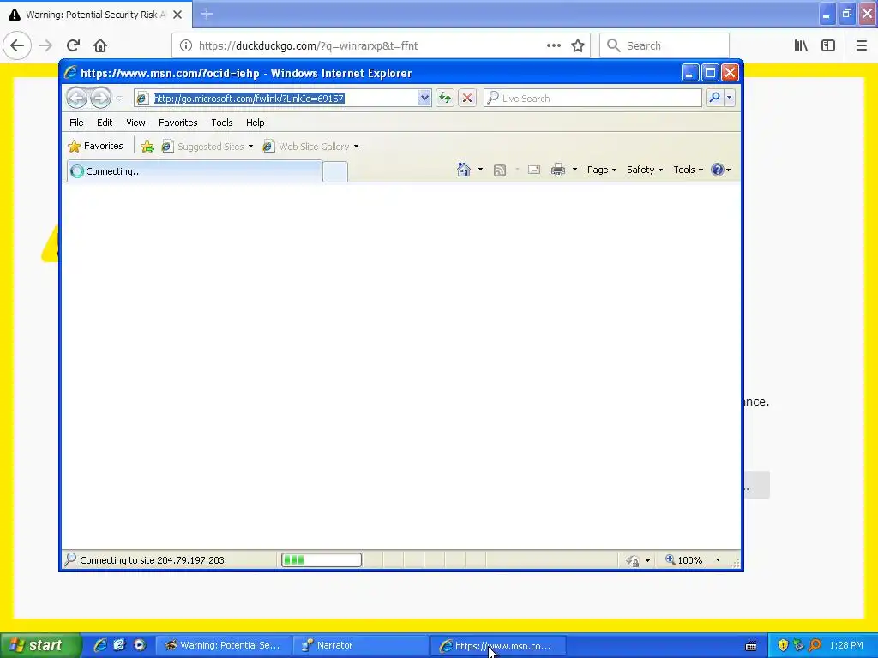Image resolution: width=878 pixels, height=658 pixels.
Task: Open the search provider dropdown arrow
Action: pyautogui.click(x=729, y=98)
